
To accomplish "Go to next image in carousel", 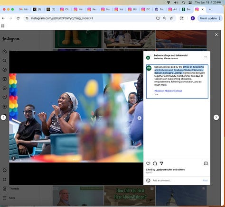I will [139, 118].
